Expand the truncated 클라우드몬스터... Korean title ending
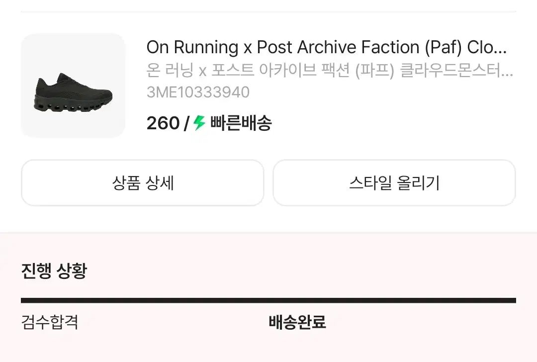 pyautogui.click(x=456, y=70)
